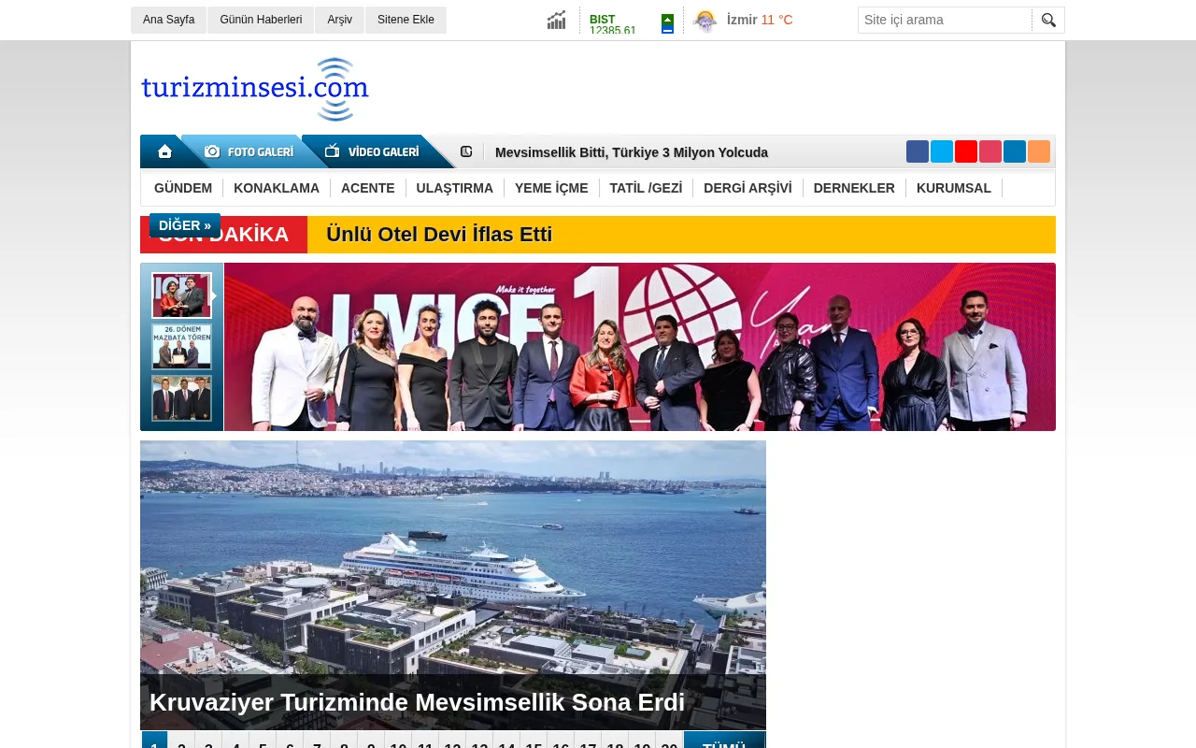Check weather details via the İzmir weather icon
This screenshot has height=748, width=1196.
click(705, 20)
